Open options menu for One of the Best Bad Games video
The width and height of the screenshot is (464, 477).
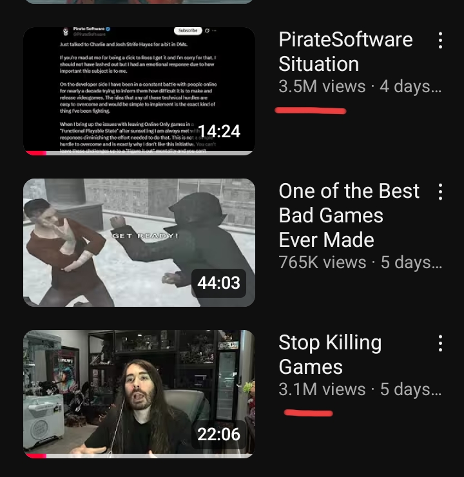pyautogui.click(x=440, y=191)
